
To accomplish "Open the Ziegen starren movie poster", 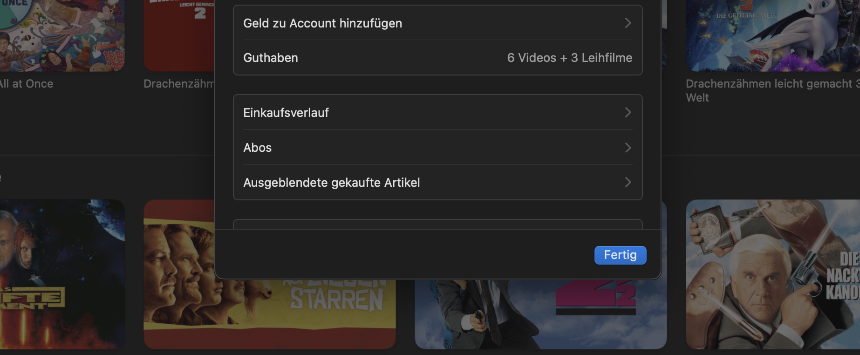I will [x=269, y=313].
